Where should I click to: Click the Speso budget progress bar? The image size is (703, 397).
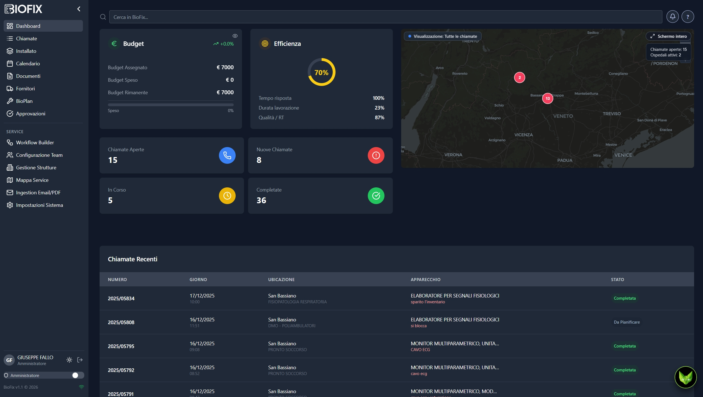[171, 105]
